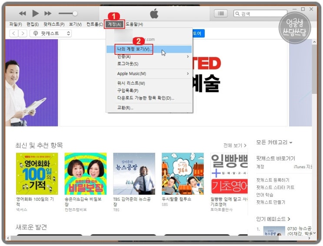323x246 pixels.
Task: Select 구입목록(P) menu entry
Action: tap(149, 91)
